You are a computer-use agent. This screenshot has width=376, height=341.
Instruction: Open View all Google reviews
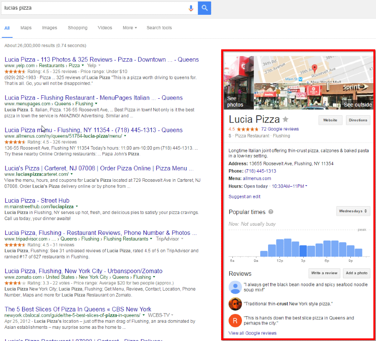[x=252, y=333]
